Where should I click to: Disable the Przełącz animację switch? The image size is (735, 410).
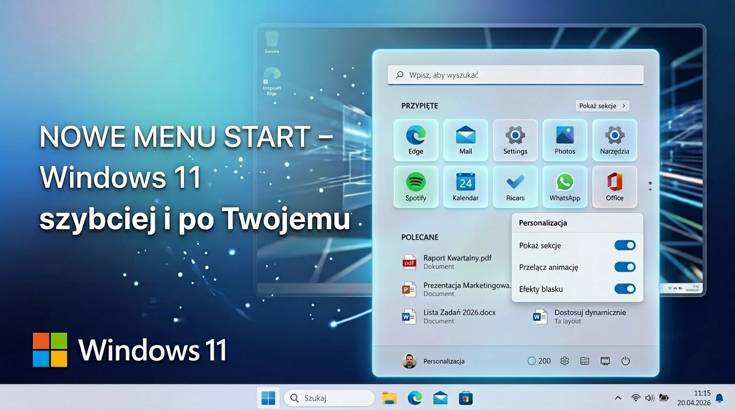(x=624, y=267)
